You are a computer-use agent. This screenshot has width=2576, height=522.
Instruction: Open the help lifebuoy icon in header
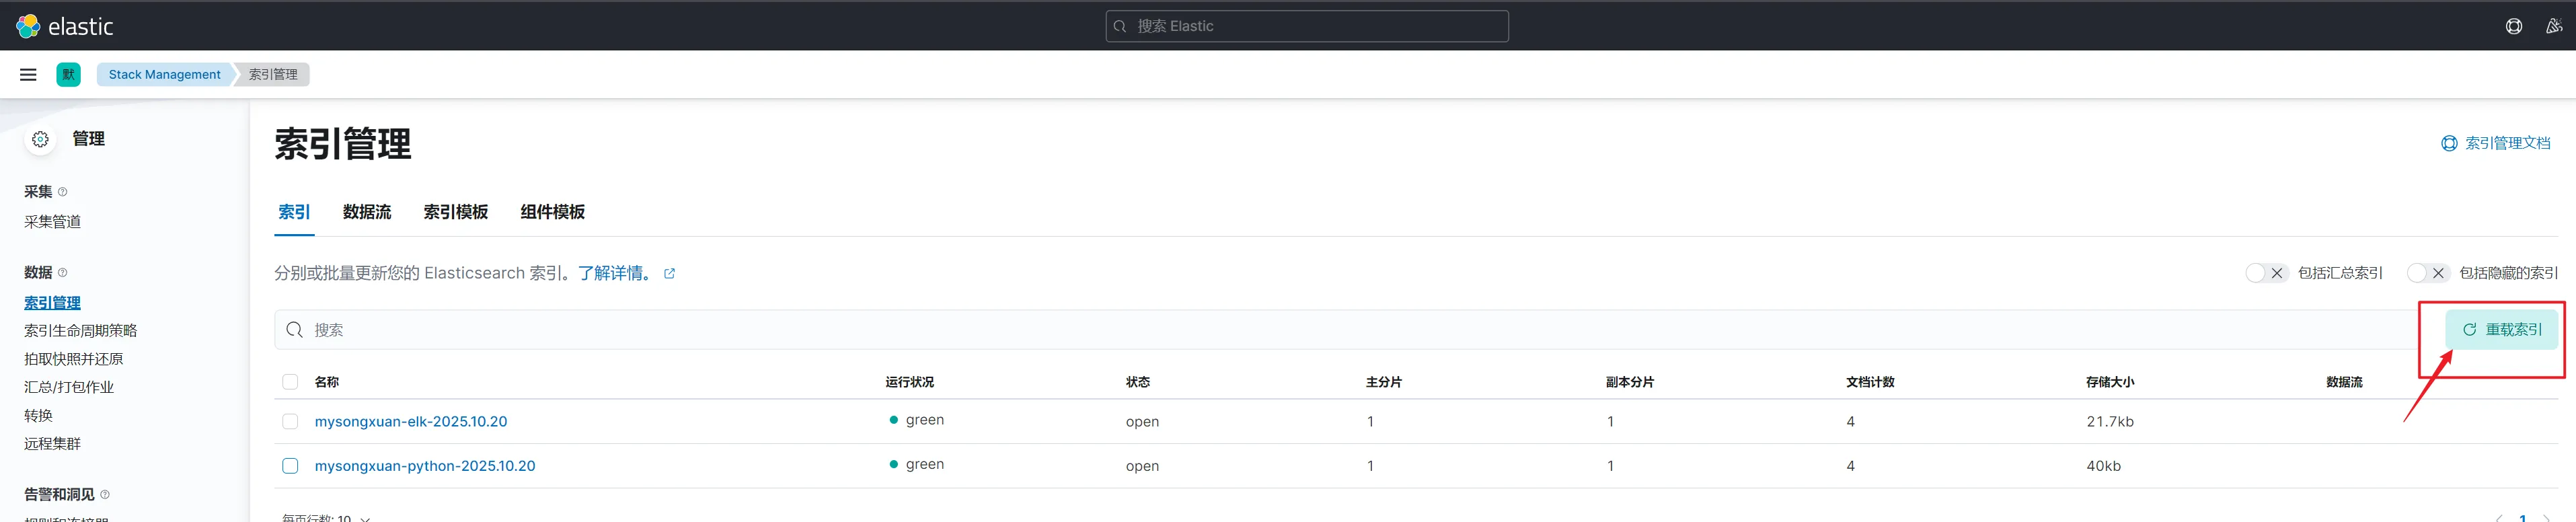[2513, 26]
